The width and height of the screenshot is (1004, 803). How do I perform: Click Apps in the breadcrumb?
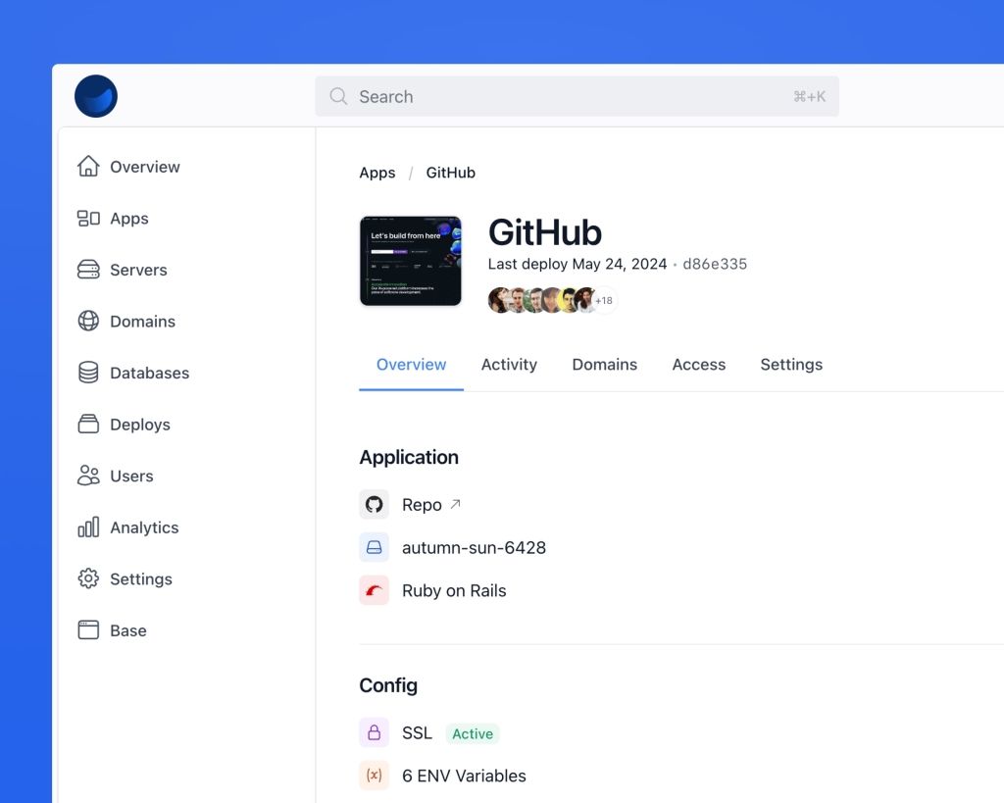pos(377,173)
